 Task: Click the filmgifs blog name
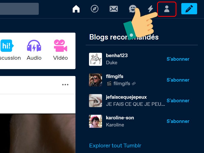114,76
